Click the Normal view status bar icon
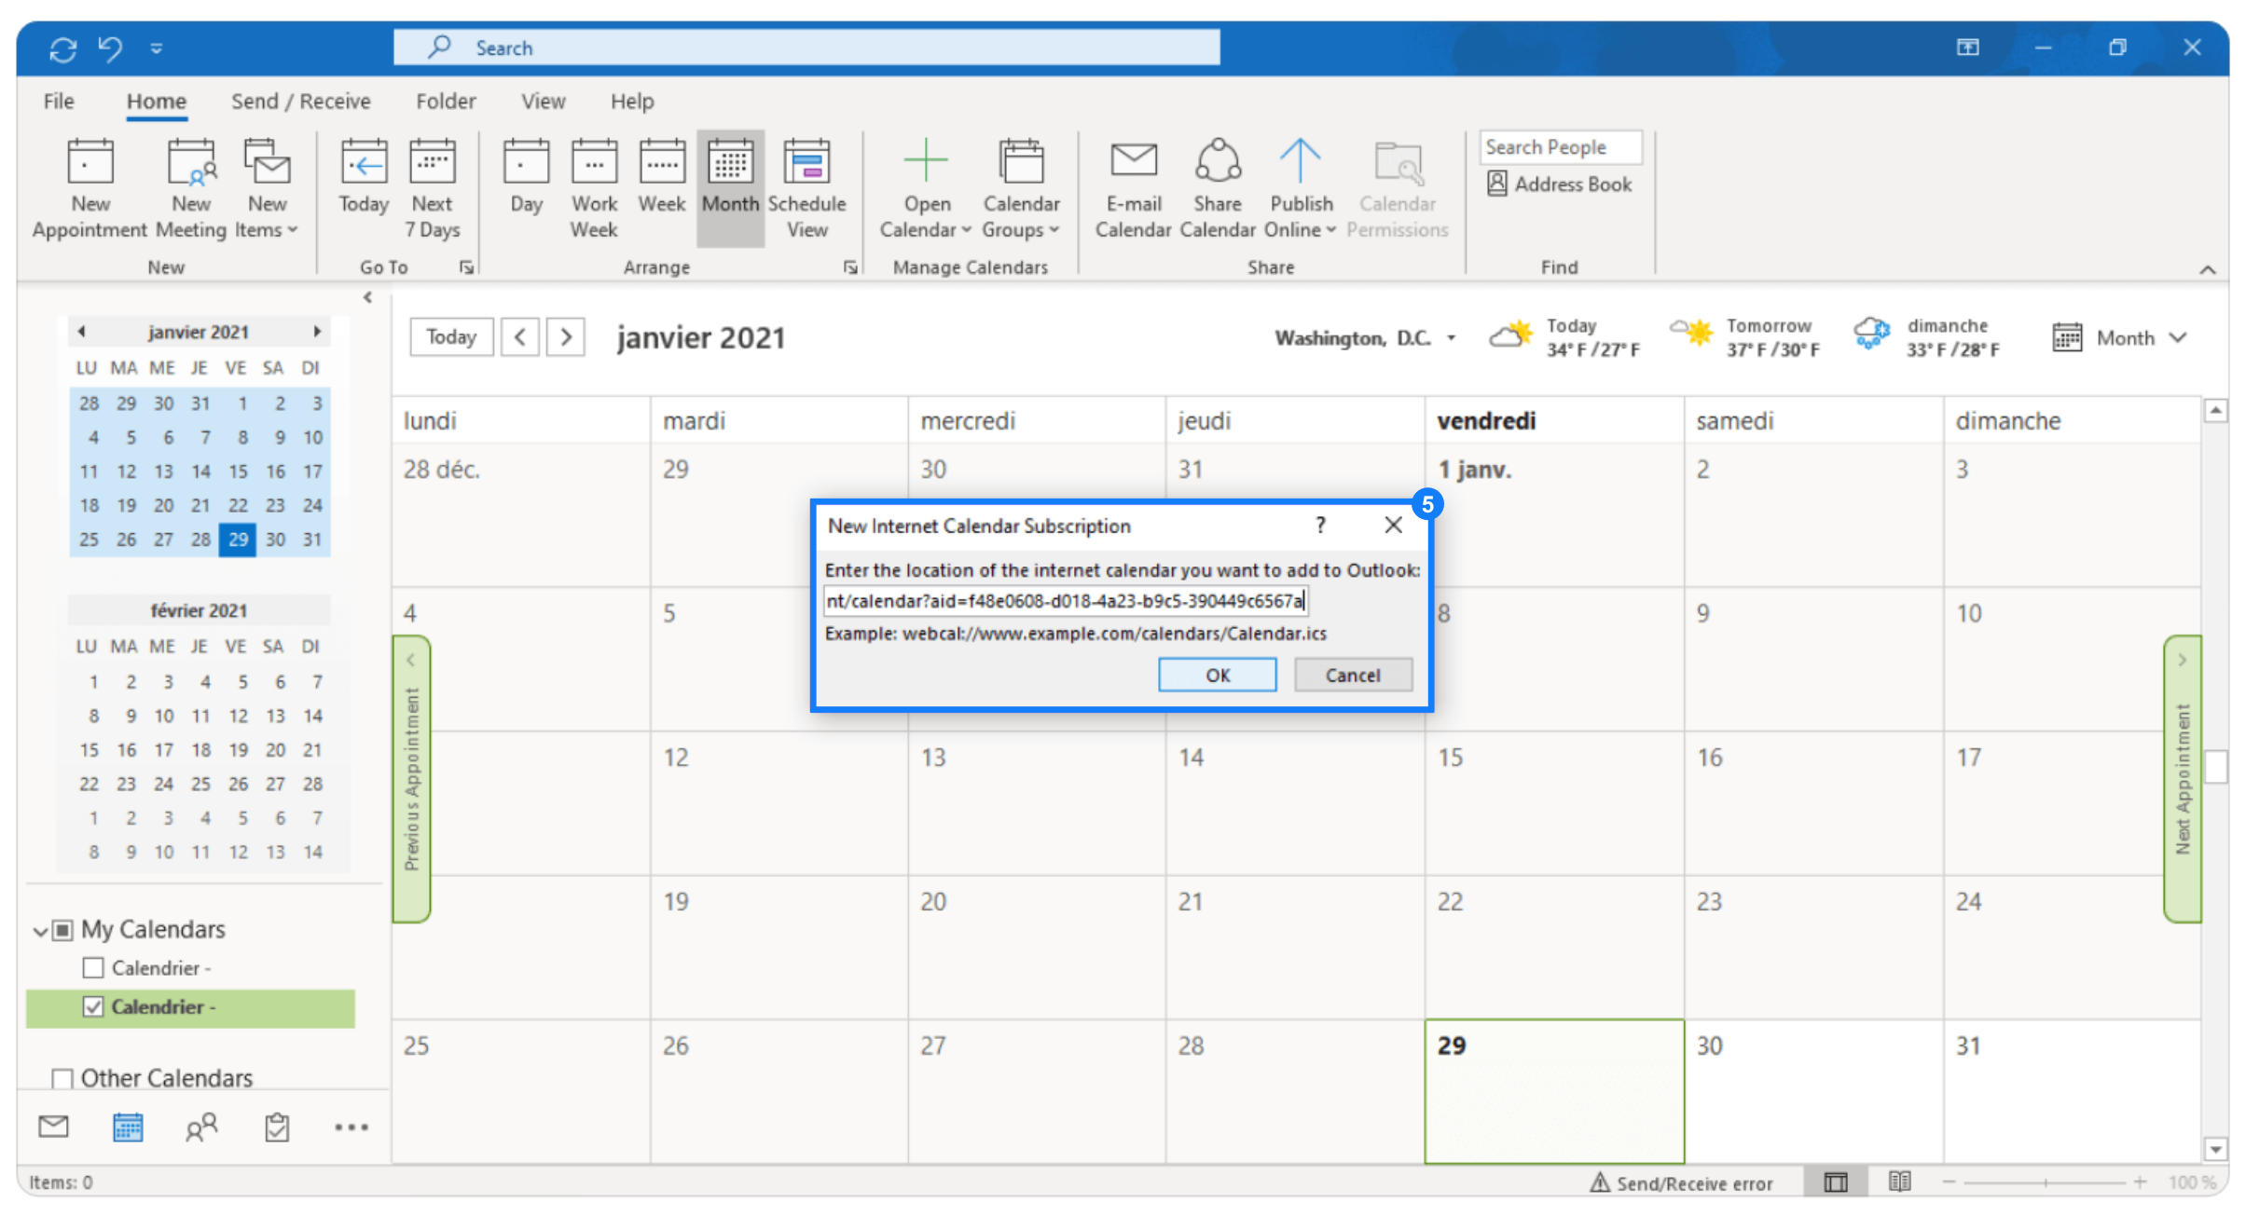The image size is (2246, 1216). [1836, 1182]
